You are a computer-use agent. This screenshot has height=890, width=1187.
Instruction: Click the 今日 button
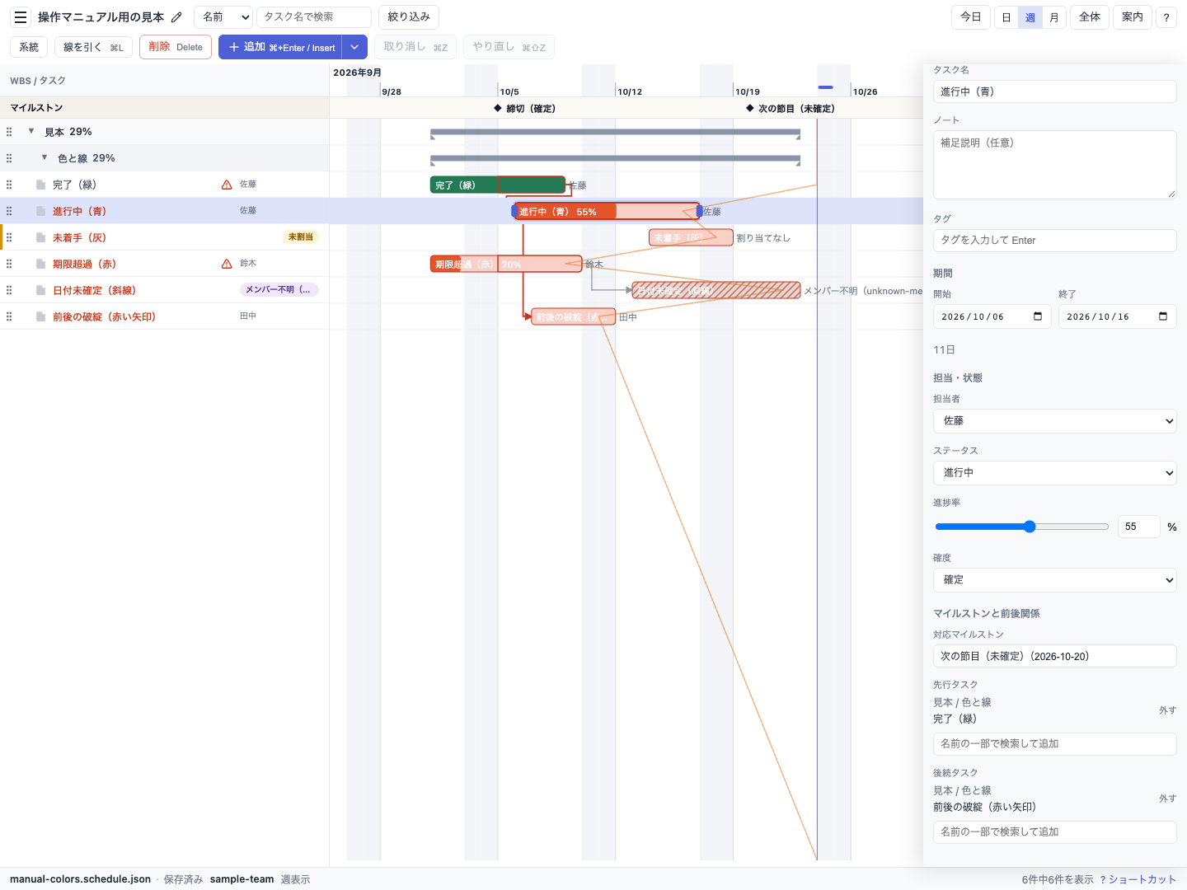pyautogui.click(x=971, y=17)
